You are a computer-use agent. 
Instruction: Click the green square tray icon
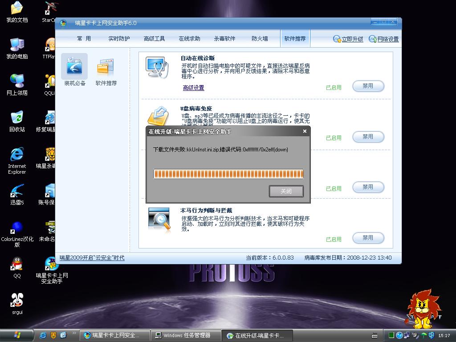pyautogui.click(x=391, y=335)
